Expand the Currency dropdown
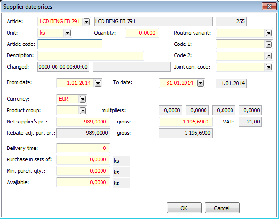The width and height of the screenshot is (279, 219). (83, 99)
